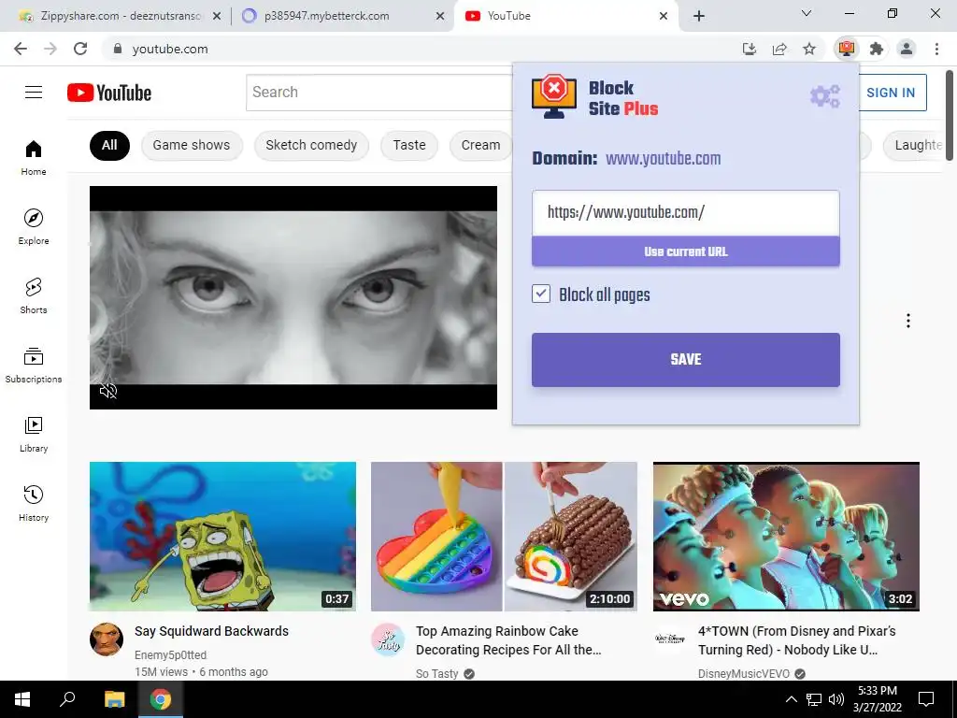
Task: Open Explore in YouTube sidebar
Action: (x=34, y=227)
